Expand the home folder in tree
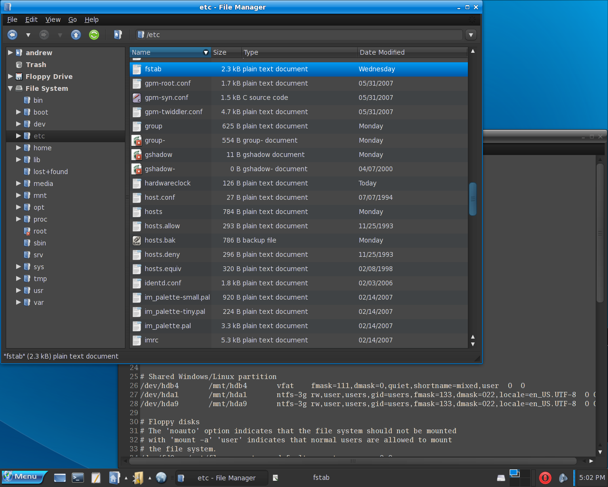Image resolution: width=608 pixels, height=487 pixels. [x=19, y=147]
